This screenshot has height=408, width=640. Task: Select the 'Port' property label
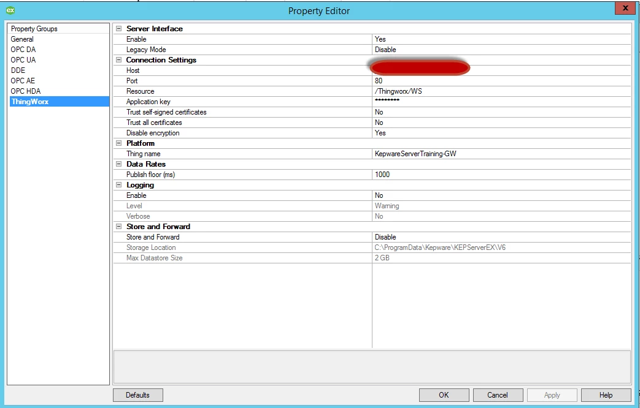pos(132,81)
